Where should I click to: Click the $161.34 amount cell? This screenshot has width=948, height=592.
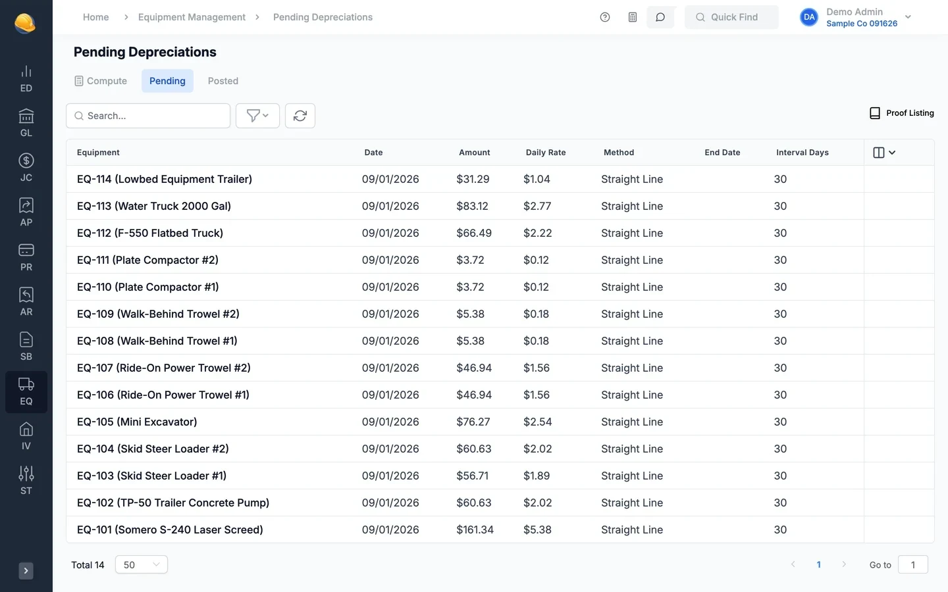click(475, 530)
